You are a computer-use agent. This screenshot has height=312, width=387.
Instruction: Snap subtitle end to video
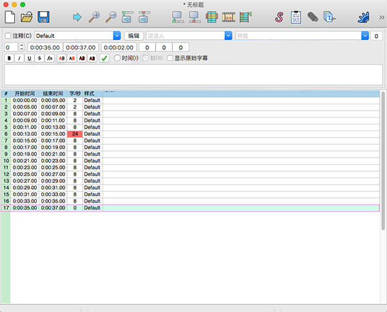pos(195,17)
